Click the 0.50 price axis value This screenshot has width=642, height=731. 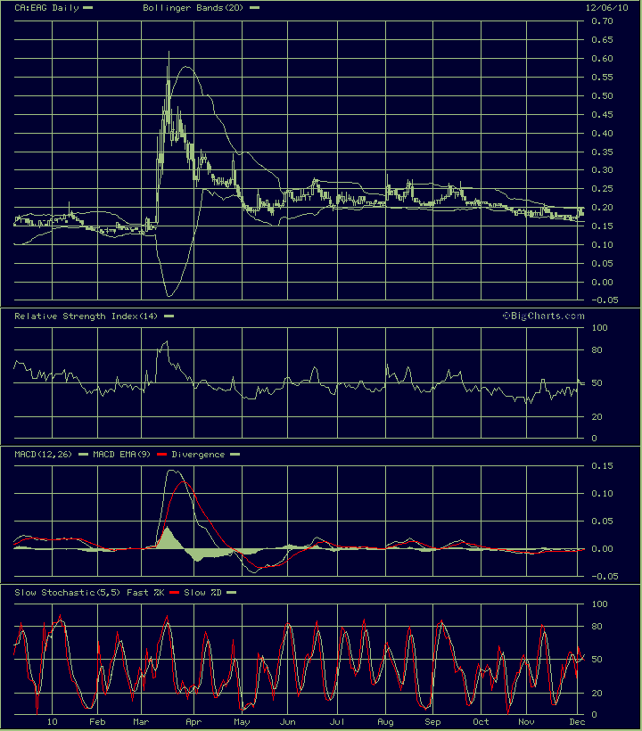(602, 96)
